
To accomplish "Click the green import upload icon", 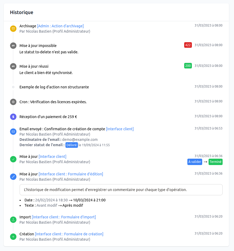I will 13,220.
